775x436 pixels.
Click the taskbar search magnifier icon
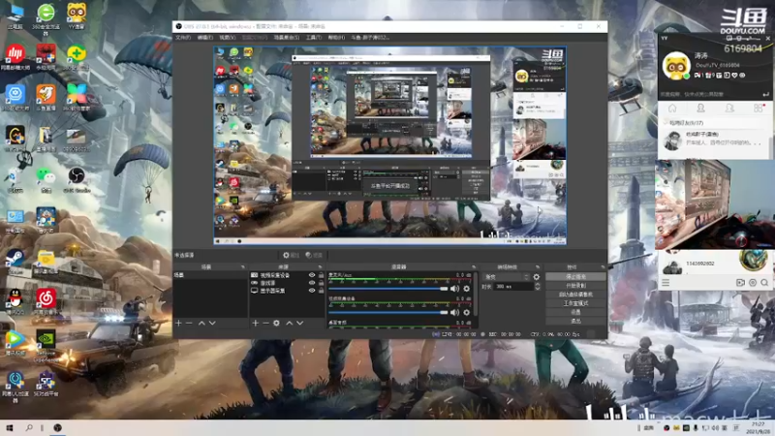point(29,427)
